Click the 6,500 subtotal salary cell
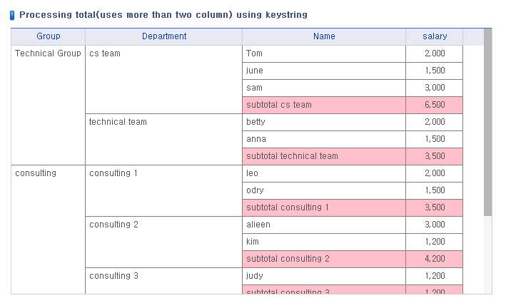 coord(435,105)
